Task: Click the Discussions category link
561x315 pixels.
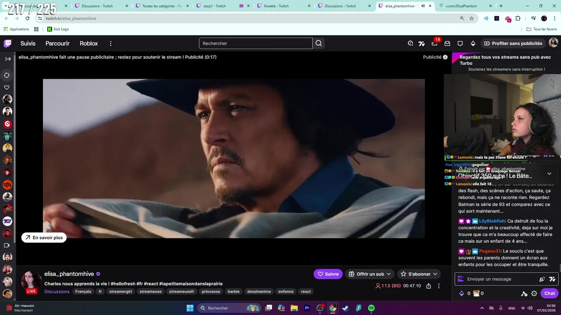Action: coord(57,291)
